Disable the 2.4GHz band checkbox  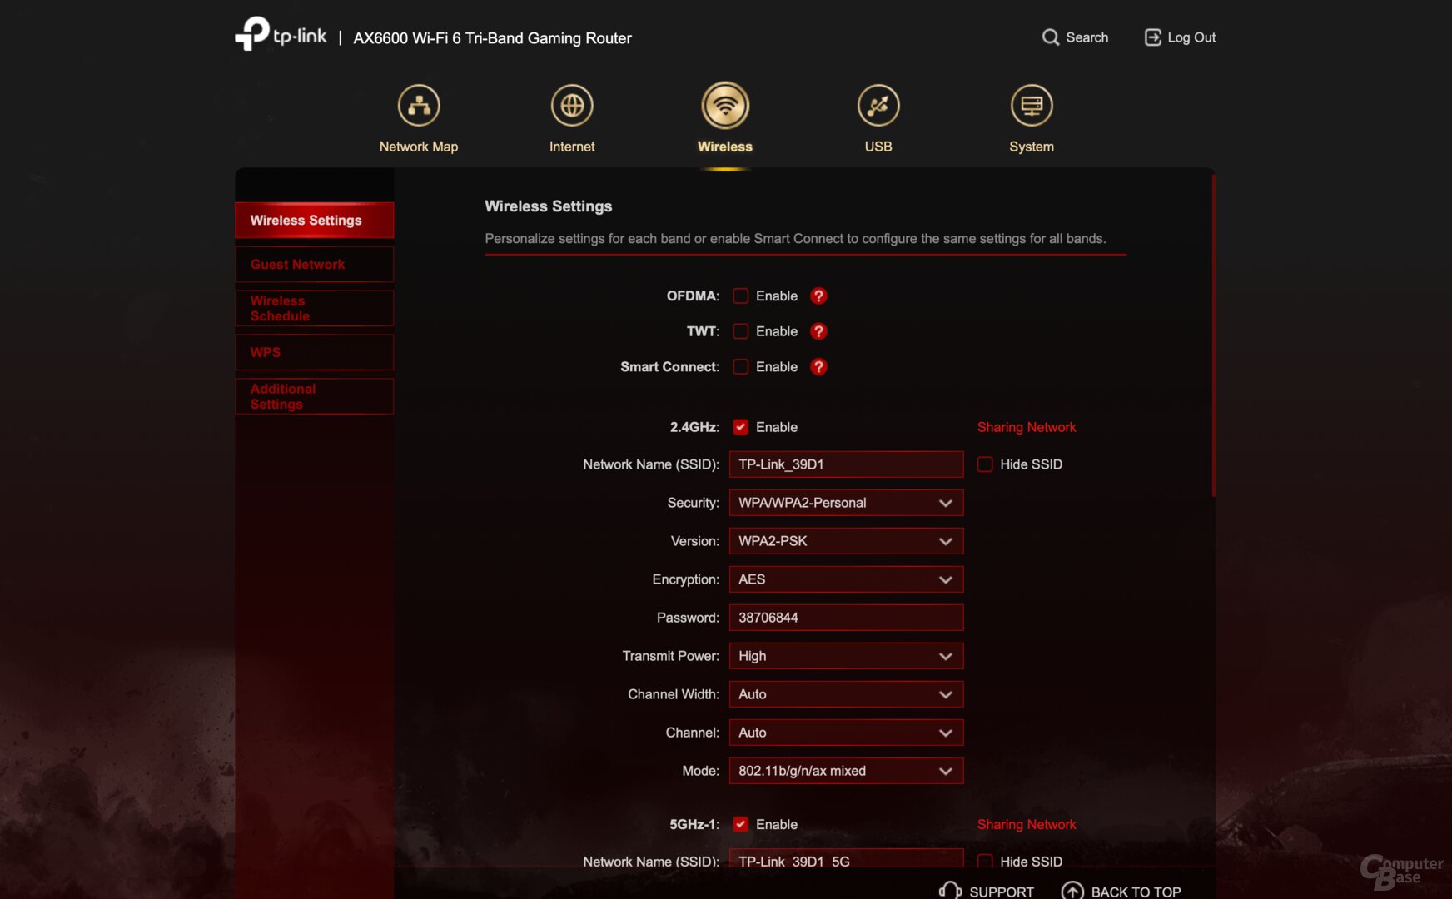[740, 427]
